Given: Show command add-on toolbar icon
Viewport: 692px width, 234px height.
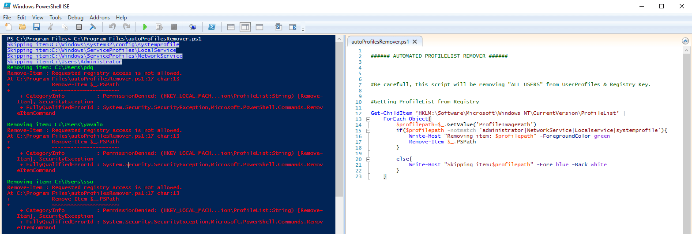Looking at the screenshot, I should (293, 27).
